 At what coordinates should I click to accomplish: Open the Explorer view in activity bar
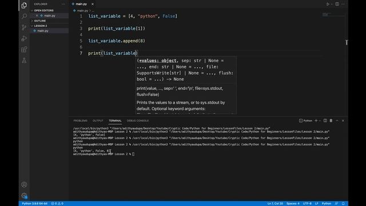[24, 5]
